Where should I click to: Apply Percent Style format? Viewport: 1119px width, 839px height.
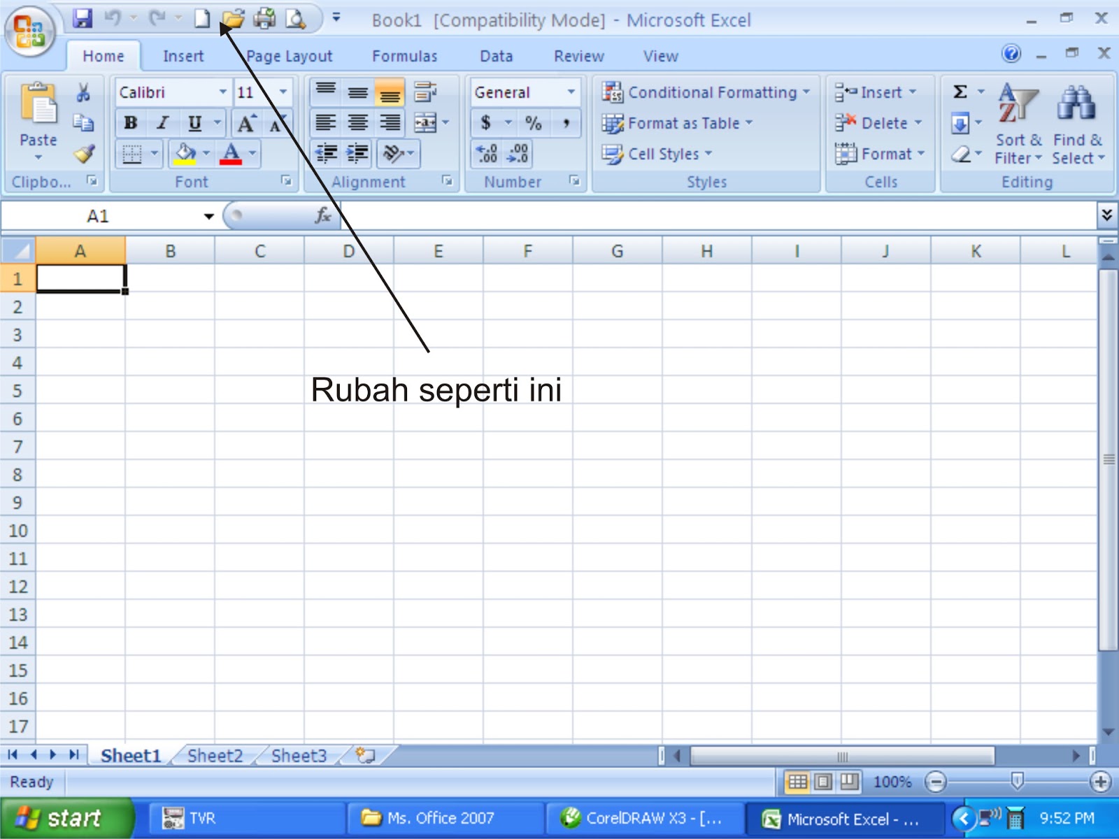534,124
